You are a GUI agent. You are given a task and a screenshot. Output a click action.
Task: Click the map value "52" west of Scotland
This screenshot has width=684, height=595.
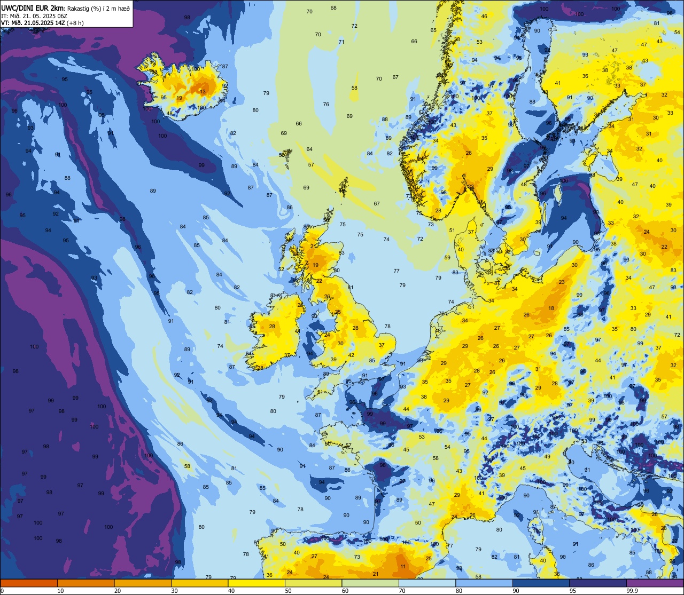click(x=281, y=269)
